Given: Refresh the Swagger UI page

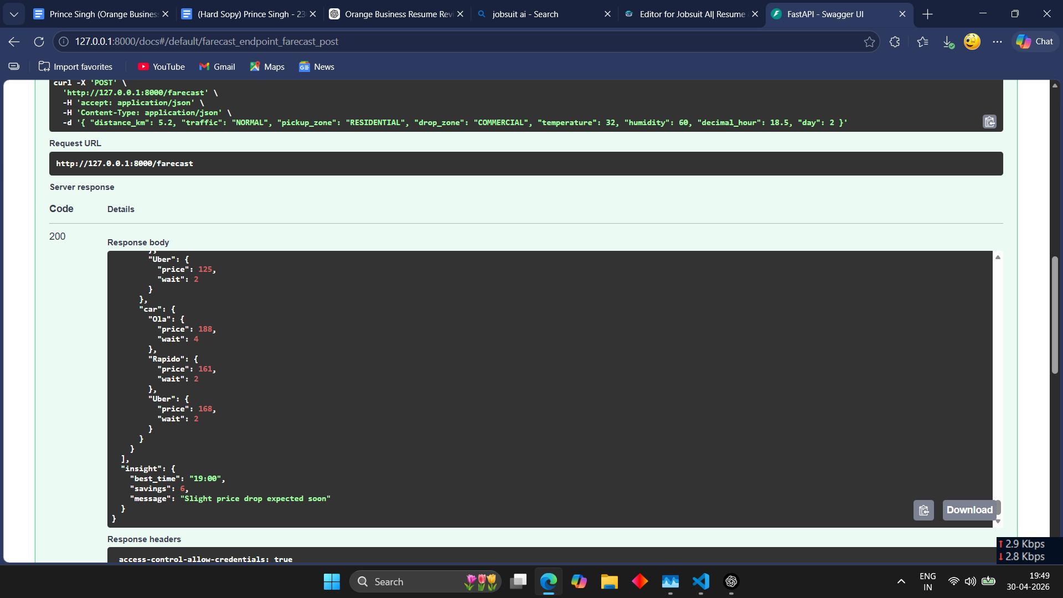Looking at the screenshot, I should (39, 42).
